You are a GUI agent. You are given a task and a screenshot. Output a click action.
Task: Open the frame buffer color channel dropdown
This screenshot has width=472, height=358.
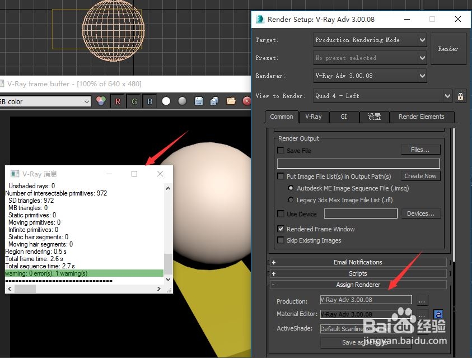tap(45, 101)
